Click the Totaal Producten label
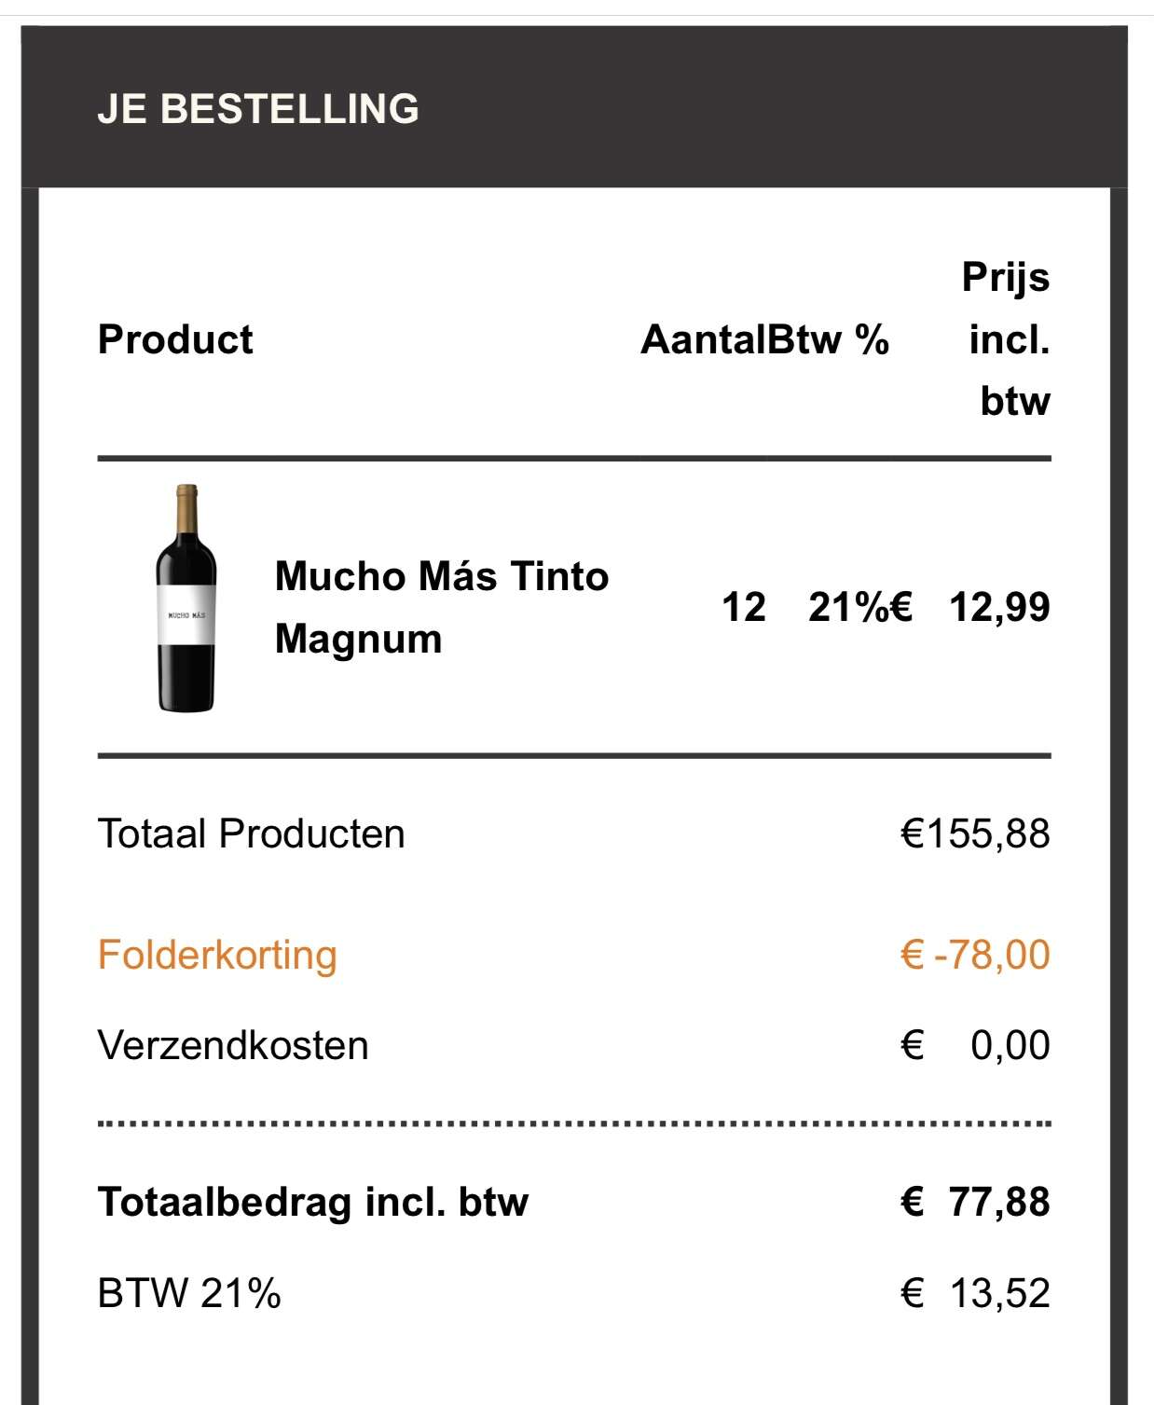 click(252, 833)
